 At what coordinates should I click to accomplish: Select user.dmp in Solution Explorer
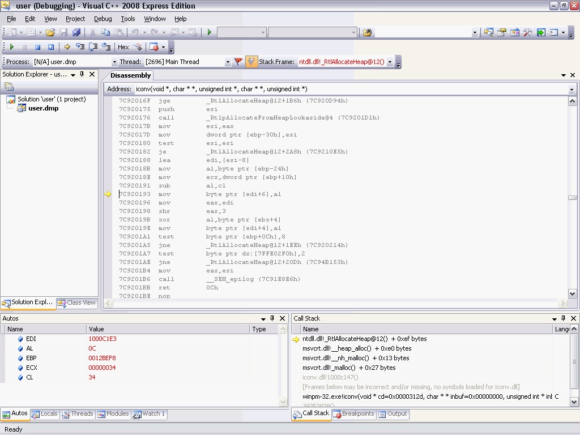[x=43, y=108]
